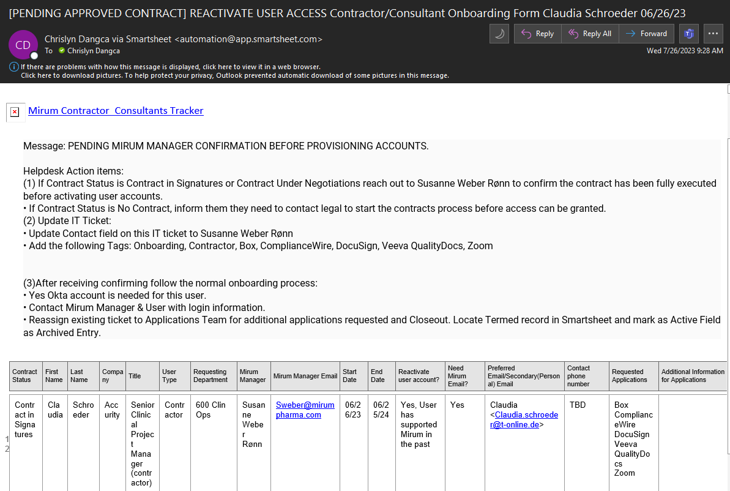This screenshot has width=730, height=491.
Task: Click the Last Name column header
Action: [83, 376]
